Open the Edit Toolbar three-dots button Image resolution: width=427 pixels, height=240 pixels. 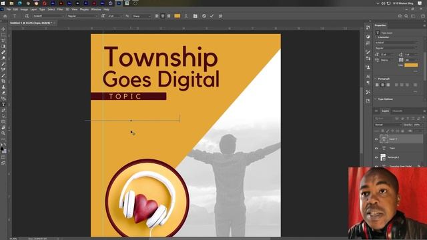3,139
